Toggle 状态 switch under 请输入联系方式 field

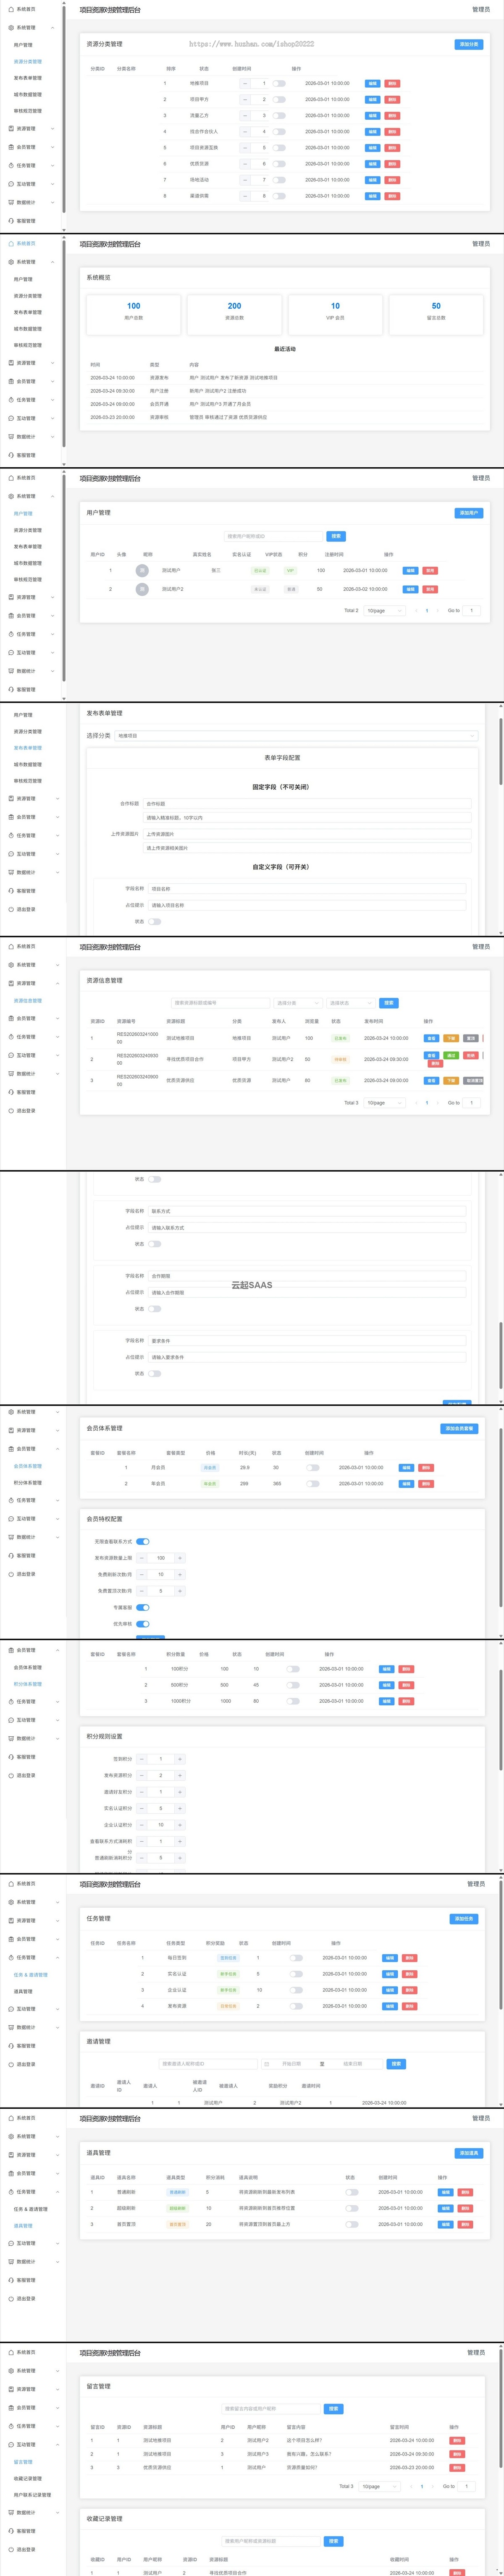click(155, 1244)
